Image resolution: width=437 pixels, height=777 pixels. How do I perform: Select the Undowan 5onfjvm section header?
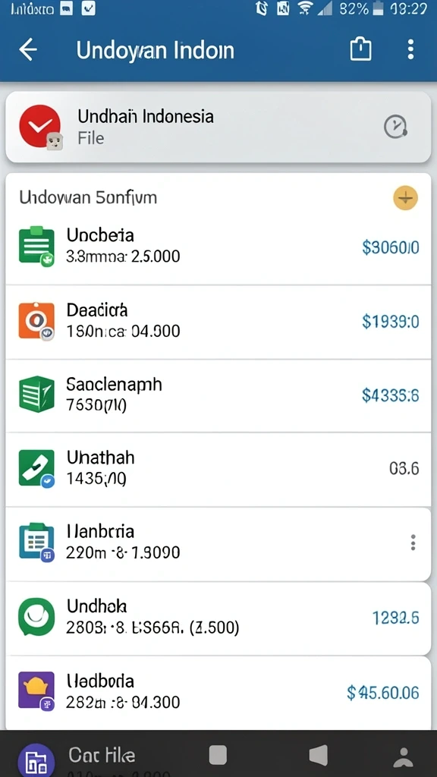pyautogui.click(x=88, y=198)
